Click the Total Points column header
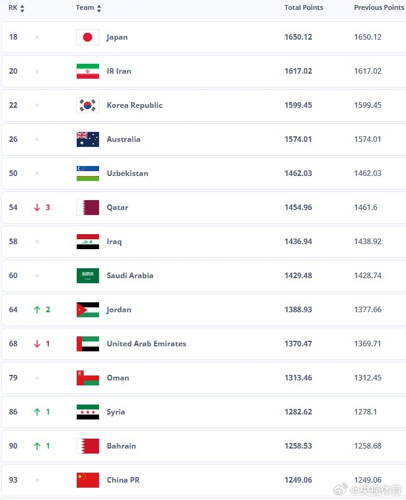The width and height of the screenshot is (406, 500). coord(303,8)
